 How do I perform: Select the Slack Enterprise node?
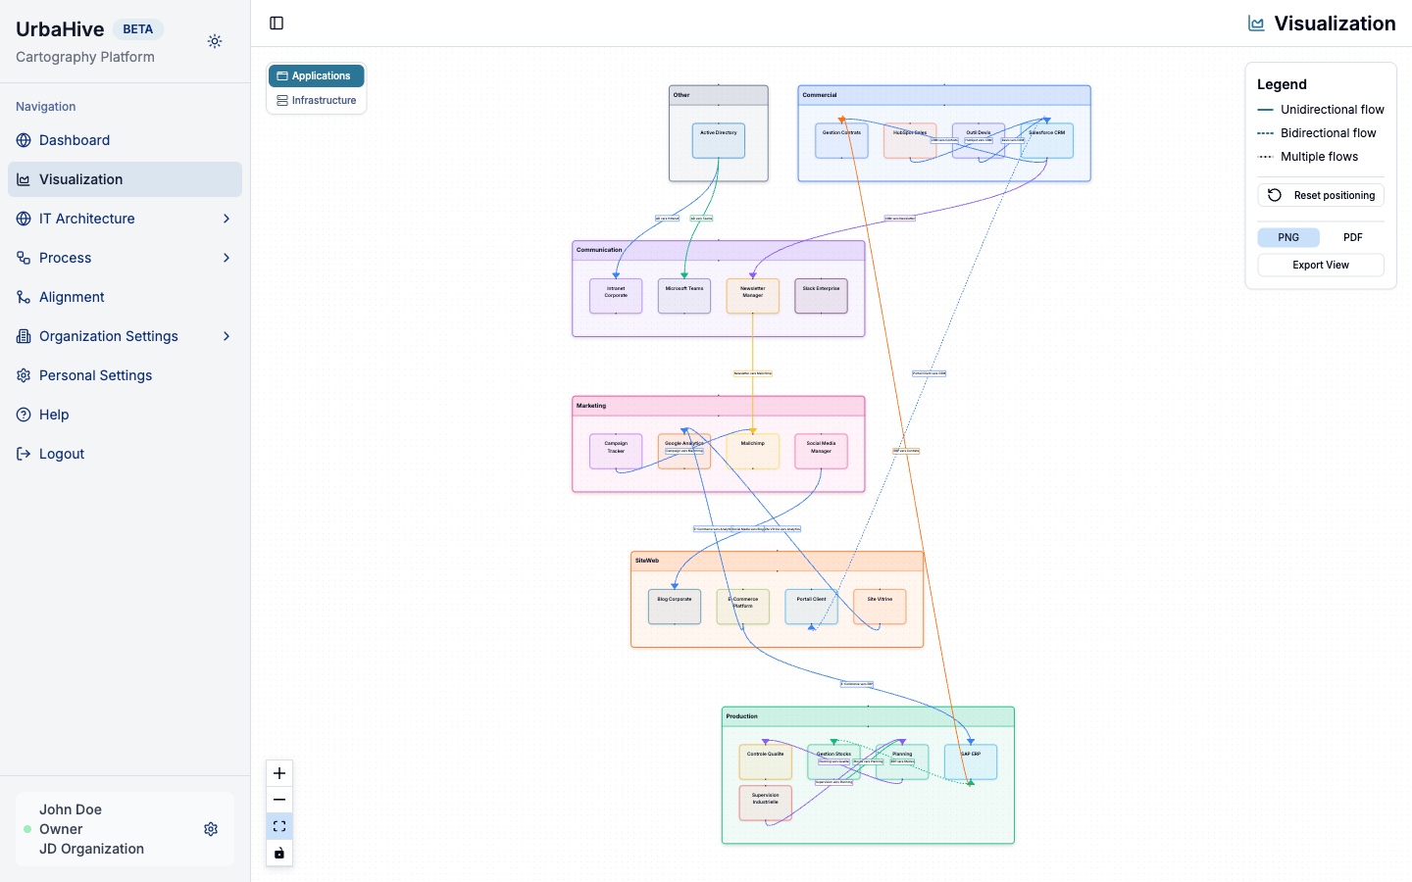(822, 296)
